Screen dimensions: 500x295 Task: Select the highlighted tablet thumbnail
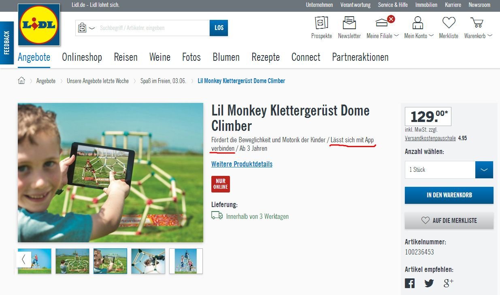coord(110,261)
